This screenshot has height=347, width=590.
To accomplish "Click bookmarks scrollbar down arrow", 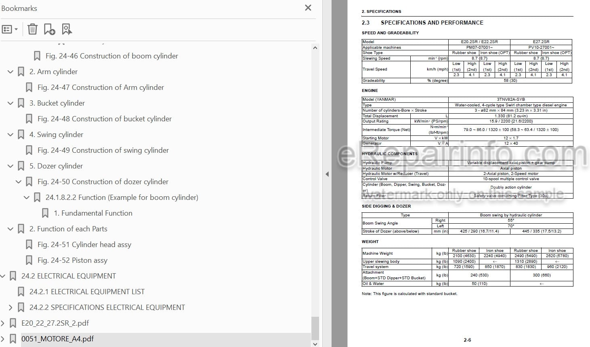I will [x=315, y=343].
